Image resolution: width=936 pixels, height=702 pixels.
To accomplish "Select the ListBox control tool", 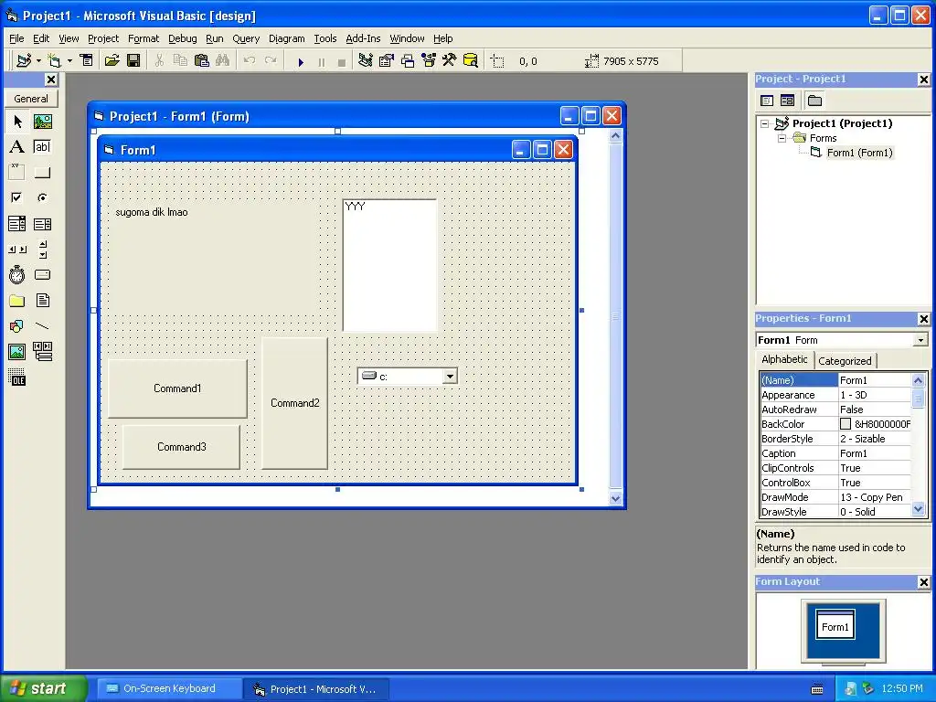I will [x=42, y=224].
